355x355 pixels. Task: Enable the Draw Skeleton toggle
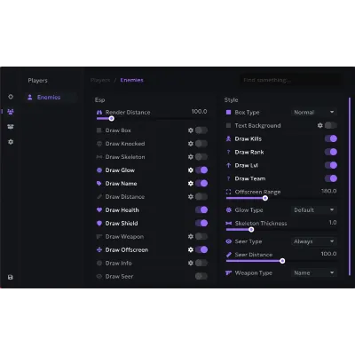[x=201, y=157]
